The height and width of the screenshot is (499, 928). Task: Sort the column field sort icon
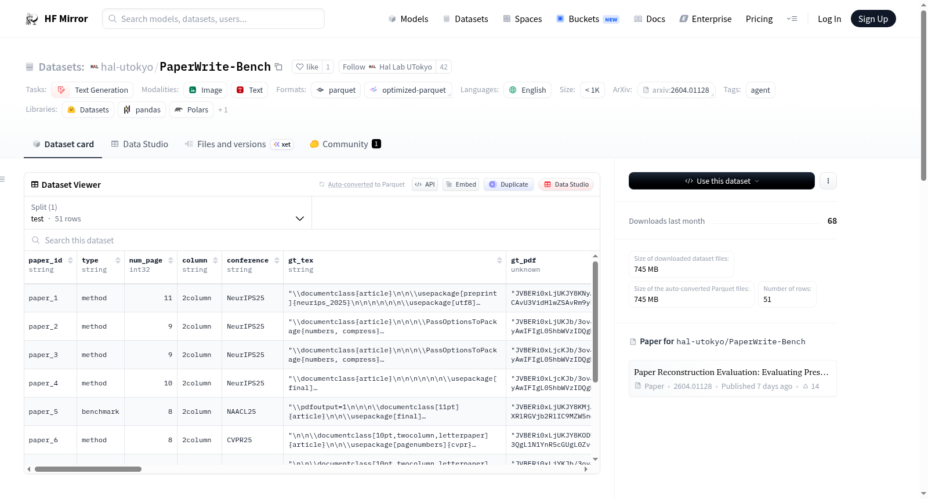tap(215, 260)
